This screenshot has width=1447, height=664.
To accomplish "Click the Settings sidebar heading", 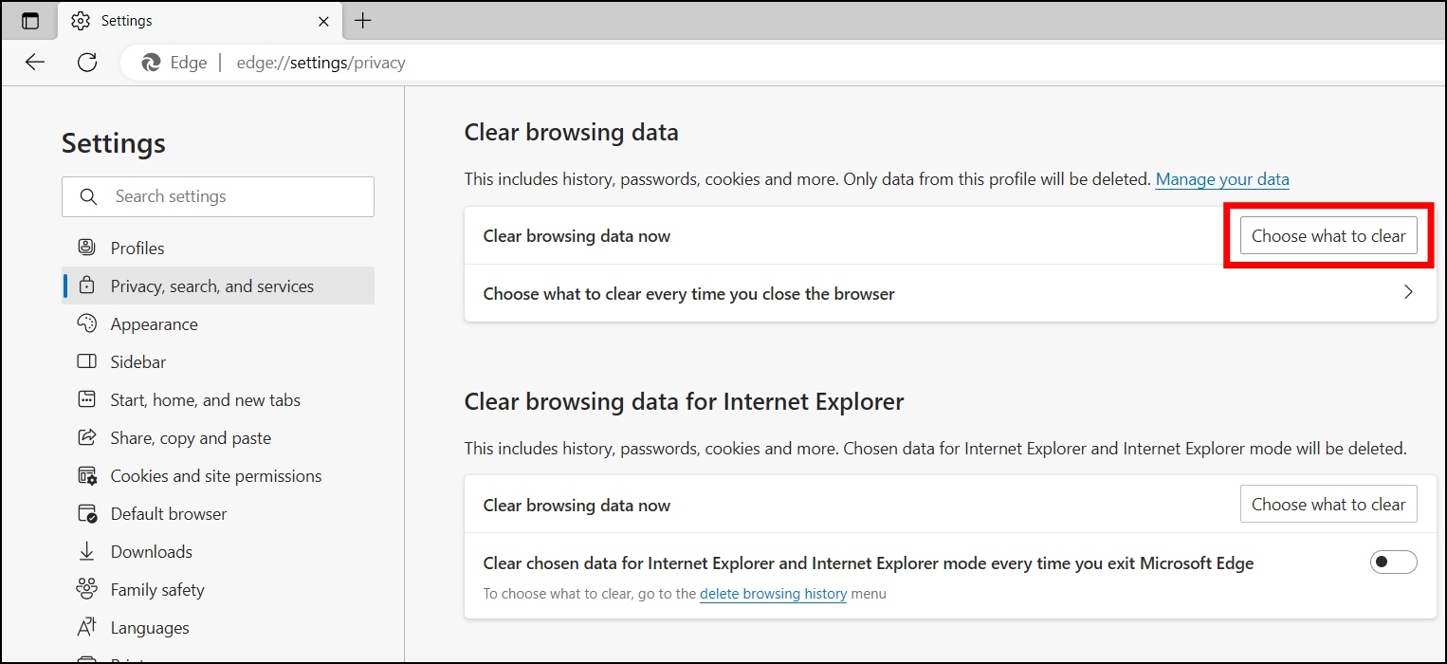I will [x=114, y=143].
